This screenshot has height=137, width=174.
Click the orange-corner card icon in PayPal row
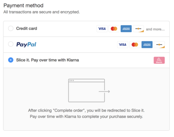159,45
